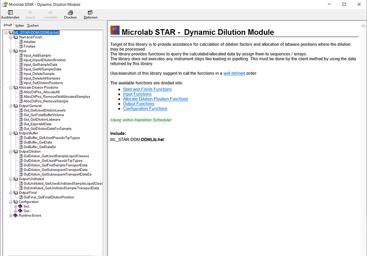This screenshot has height=256, width=367.
Task: Select Out_GetDilutionDataForSample tree item
Action: [47, 129]
